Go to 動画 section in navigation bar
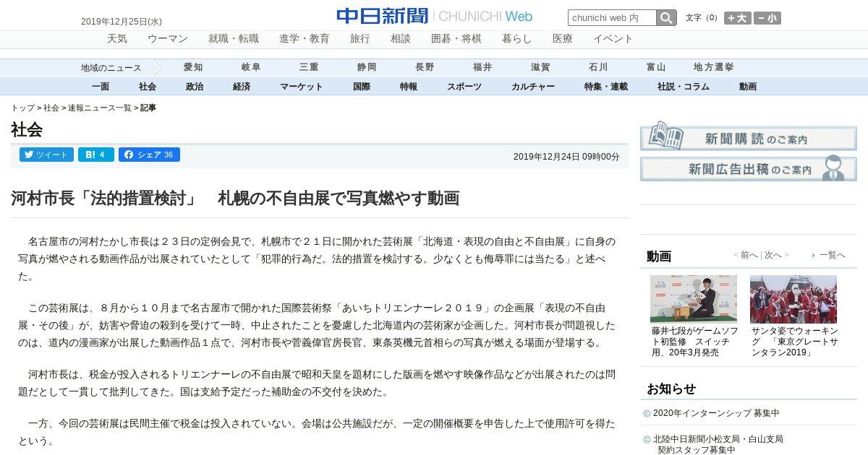 [x=748, y=87]
